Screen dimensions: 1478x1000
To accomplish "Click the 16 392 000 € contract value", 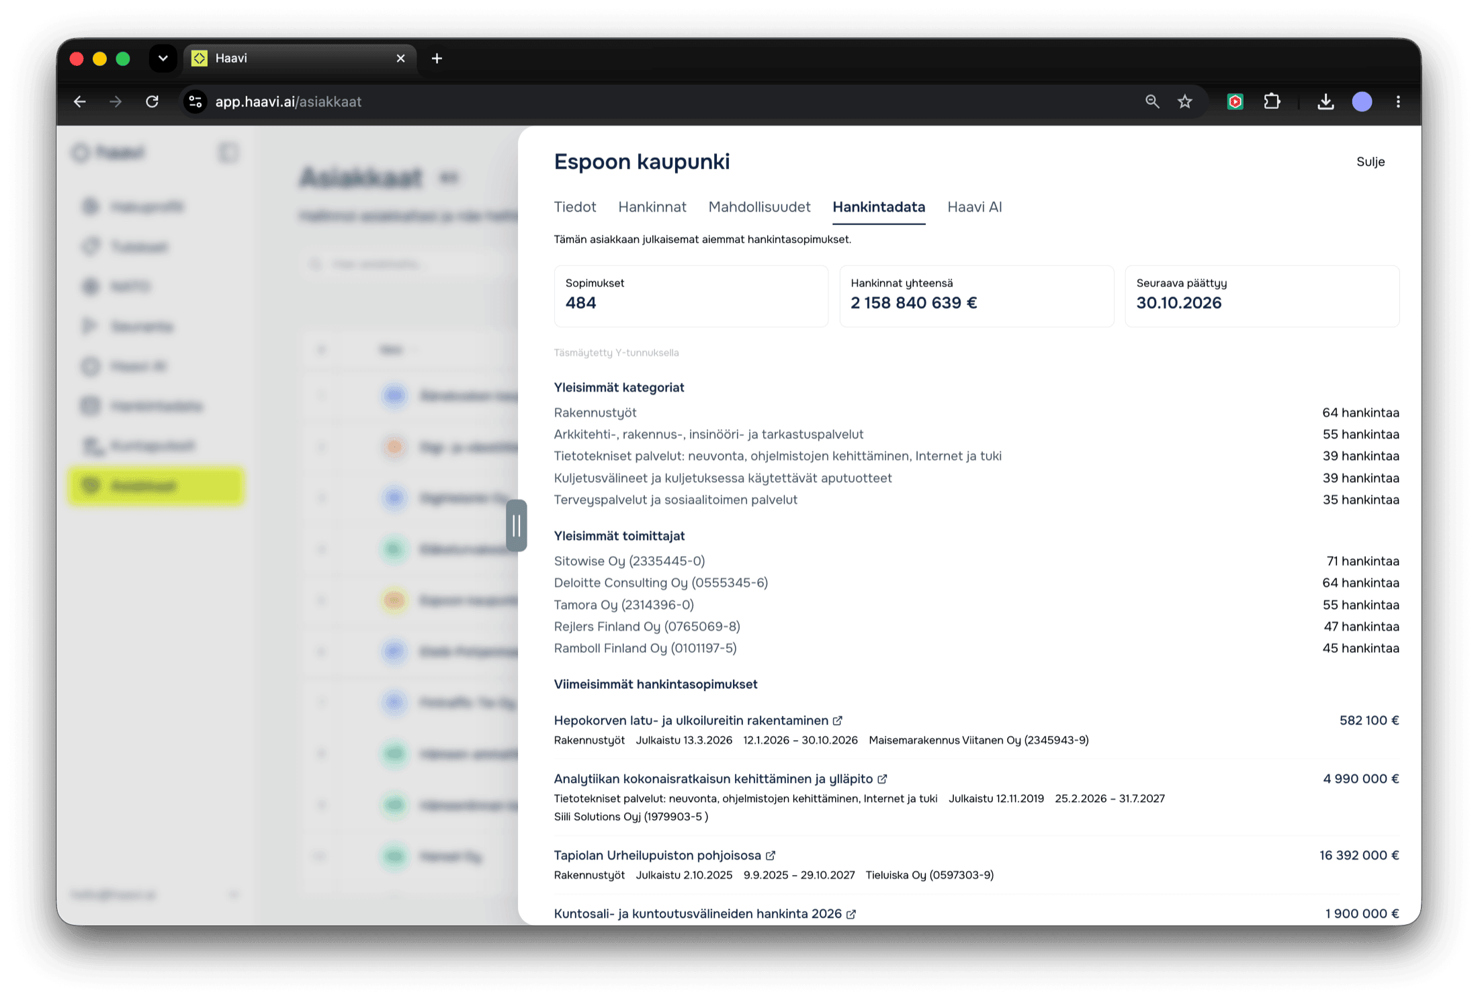I will coord(1358,856).
